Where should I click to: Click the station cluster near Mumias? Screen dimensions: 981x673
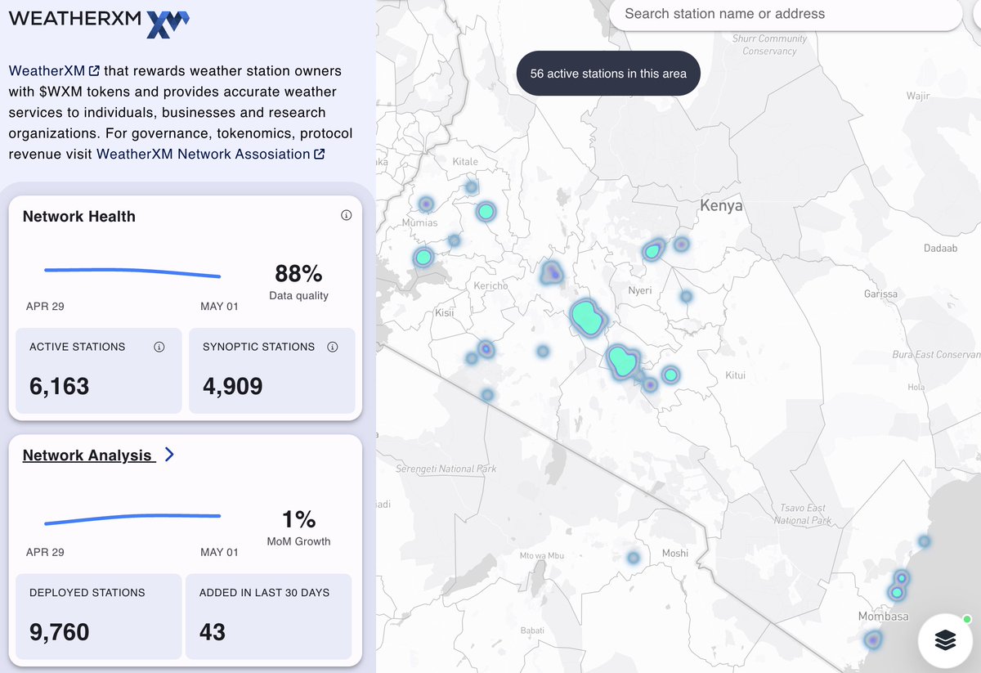[426, 204]
